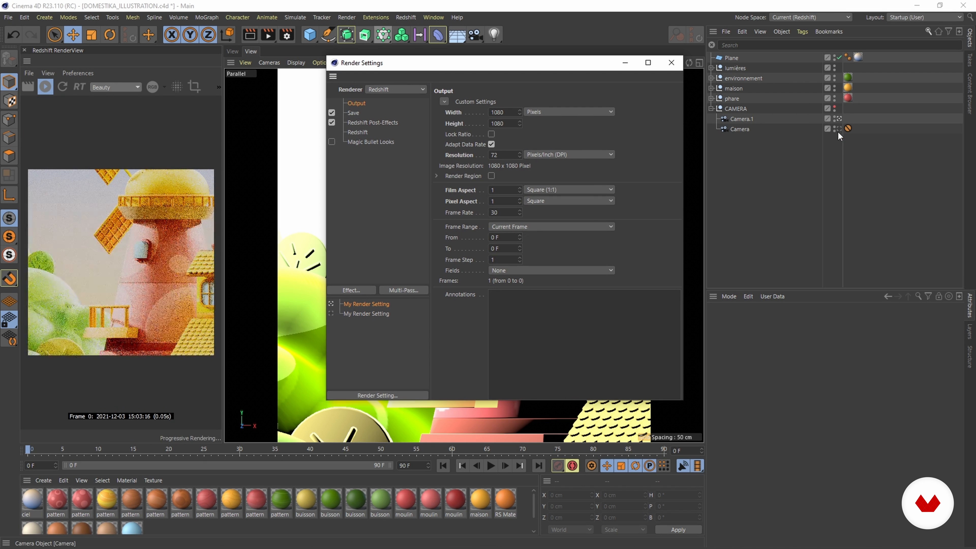Select the RS Mate material swatch
The width and height of the screenshot is (976, 549).
[505, 499]
